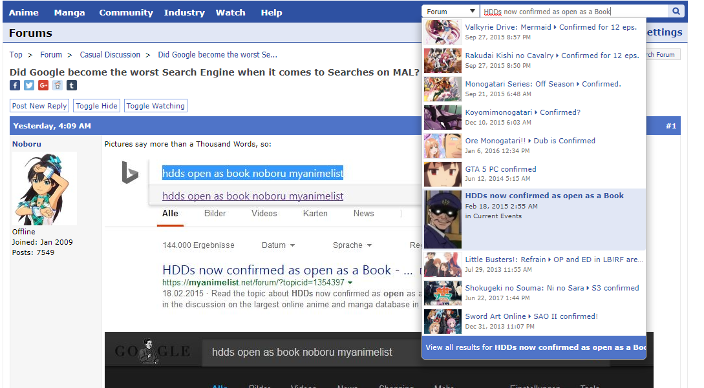Click arrow beside myanimelist result URL

pos(350,283)
